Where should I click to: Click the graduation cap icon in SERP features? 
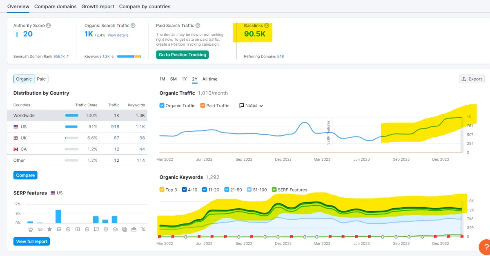pyautogui.click(x=115, y=230)
